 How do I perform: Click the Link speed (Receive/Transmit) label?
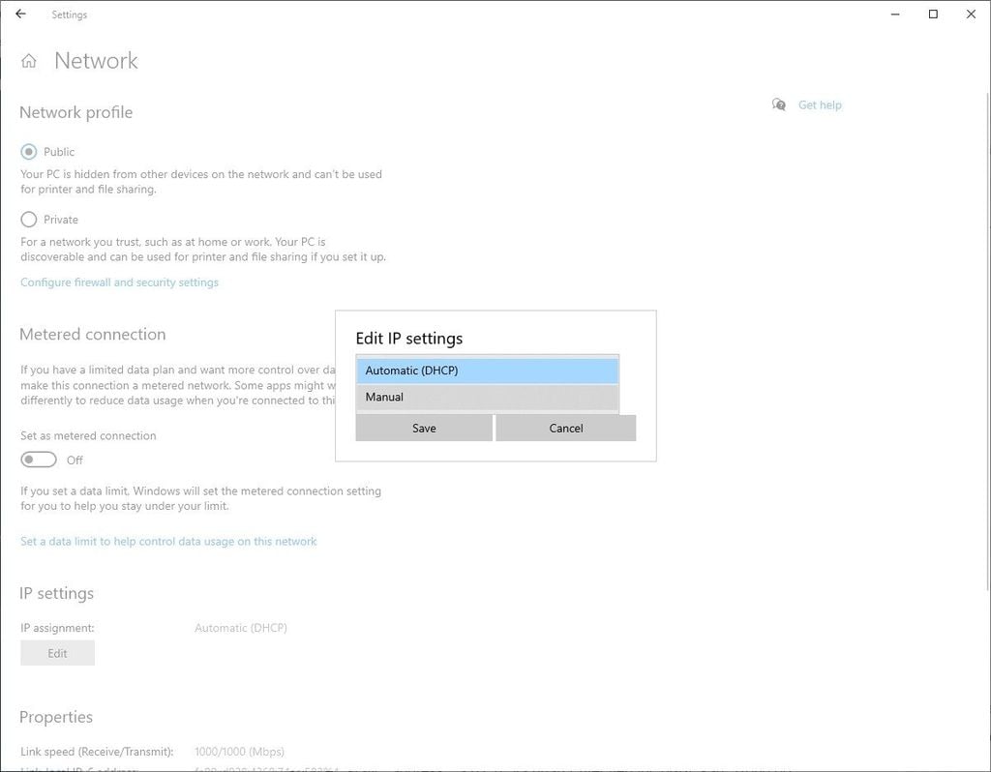point(97,752)
